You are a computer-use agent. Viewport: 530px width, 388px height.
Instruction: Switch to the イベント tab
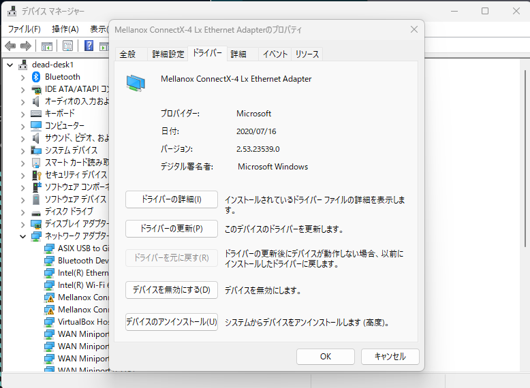275,54
